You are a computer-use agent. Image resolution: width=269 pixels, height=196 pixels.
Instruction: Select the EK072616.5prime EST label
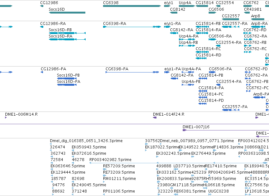click(89, 153)
